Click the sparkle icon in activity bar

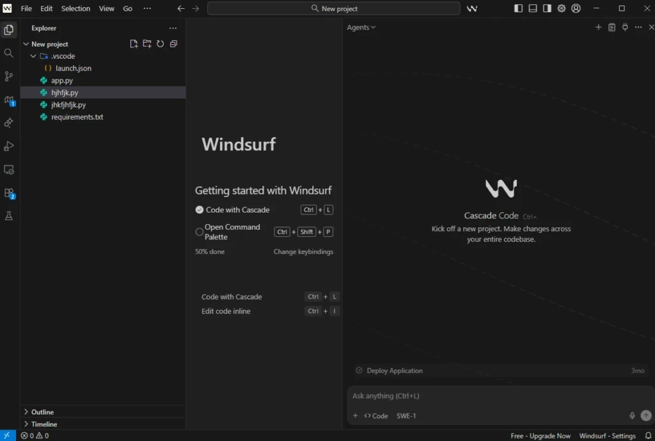tap(9, 123)
